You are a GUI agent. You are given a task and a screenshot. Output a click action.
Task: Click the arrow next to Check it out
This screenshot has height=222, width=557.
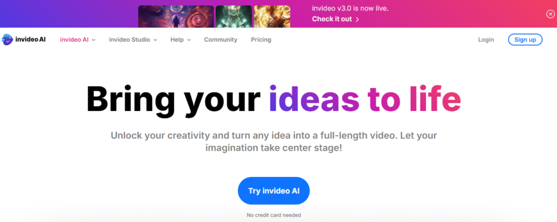click(x=357, y=19)
